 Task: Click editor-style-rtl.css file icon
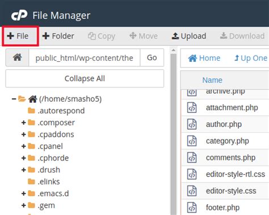coord(192,174)
